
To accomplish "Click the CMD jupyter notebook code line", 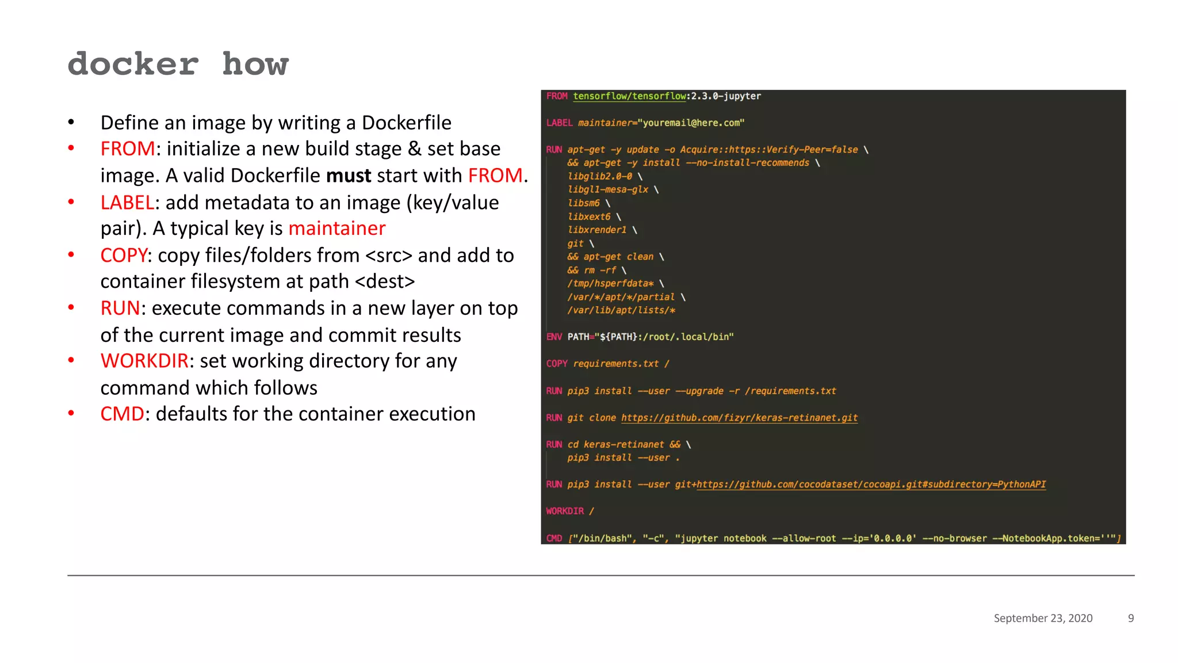I will [833, 538].
